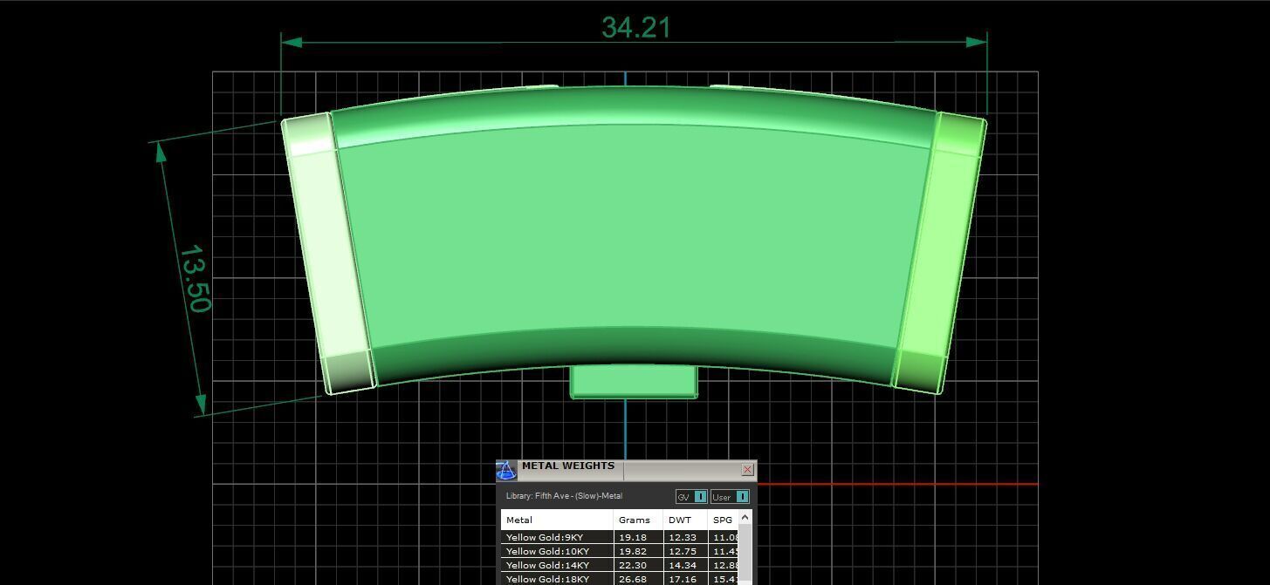Viewport: 1270px width, 585px height.
Task: Sort by the Metal column header
Action: click(x=557, y=520)
